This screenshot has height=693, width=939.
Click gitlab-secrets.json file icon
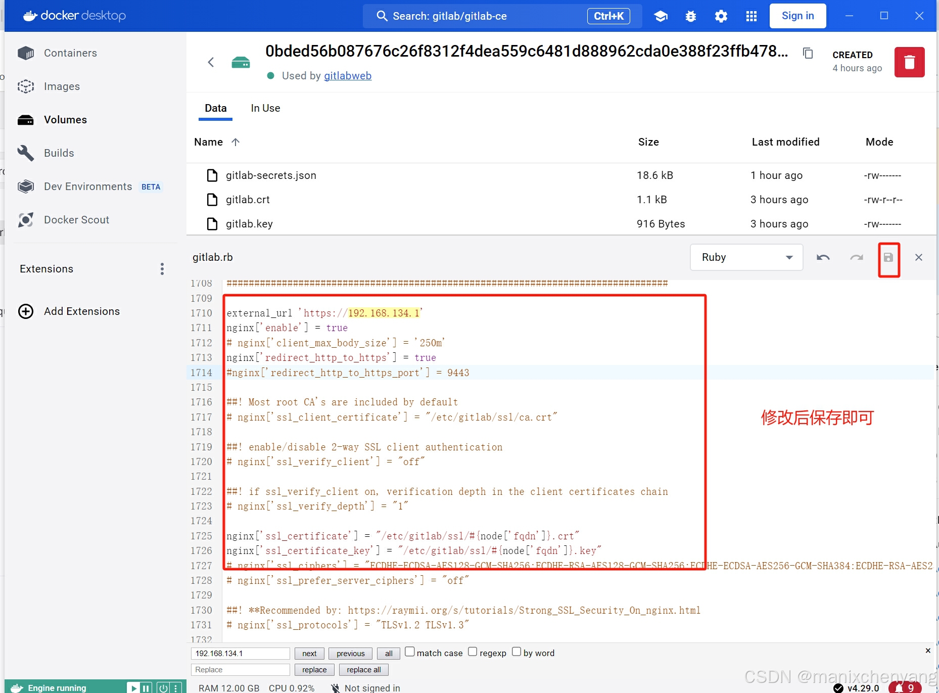[212, 175]
